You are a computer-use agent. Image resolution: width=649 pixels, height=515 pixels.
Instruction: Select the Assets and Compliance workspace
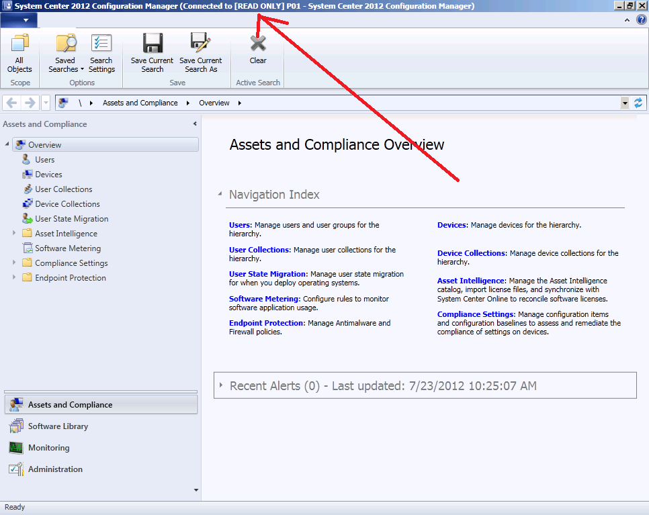click(101, 405)
